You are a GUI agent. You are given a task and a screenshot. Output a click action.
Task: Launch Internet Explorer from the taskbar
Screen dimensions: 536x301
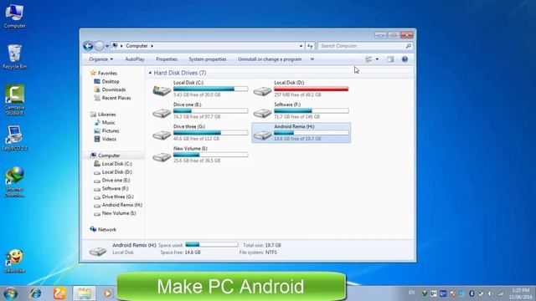35,293
